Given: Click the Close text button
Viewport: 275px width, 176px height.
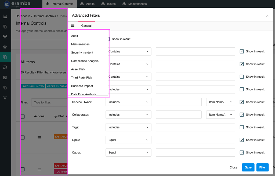Looking at the screenshot, I should pyautogui.click(x=233, y=167).
